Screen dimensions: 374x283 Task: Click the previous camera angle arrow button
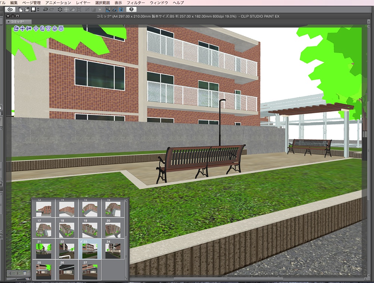click(x=10, y=273)
